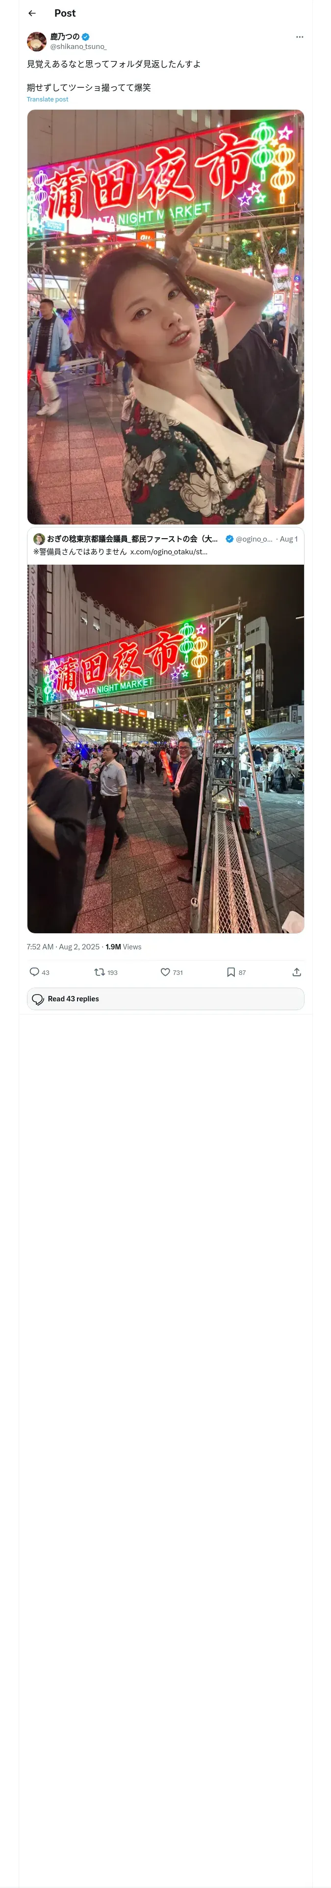Click the quoted author's small avatar

(x=39, y=539)
